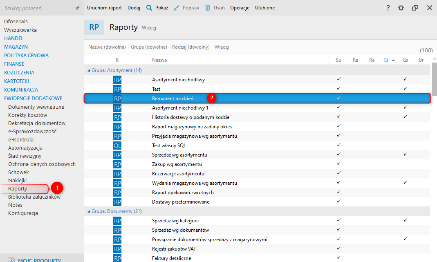Click RP icon of Asortyment niechodliwy row
This screenshot has height=262, width=437.
[x=117, y=80]
